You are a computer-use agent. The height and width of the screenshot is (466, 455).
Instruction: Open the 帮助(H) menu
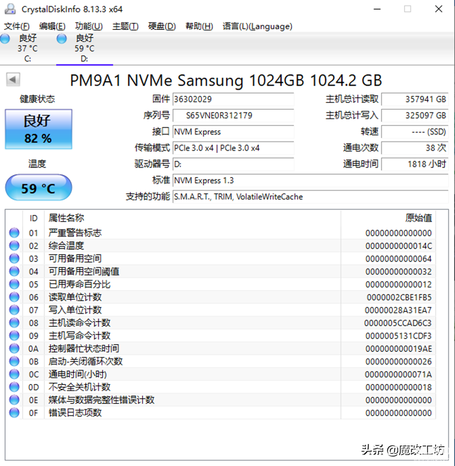(x=199, y=26)
